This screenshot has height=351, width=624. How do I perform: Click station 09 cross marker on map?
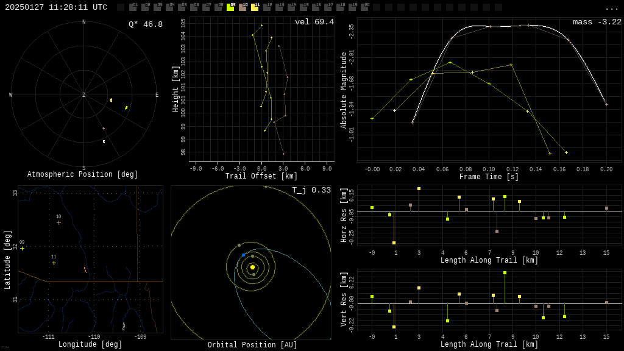point(22,248)
